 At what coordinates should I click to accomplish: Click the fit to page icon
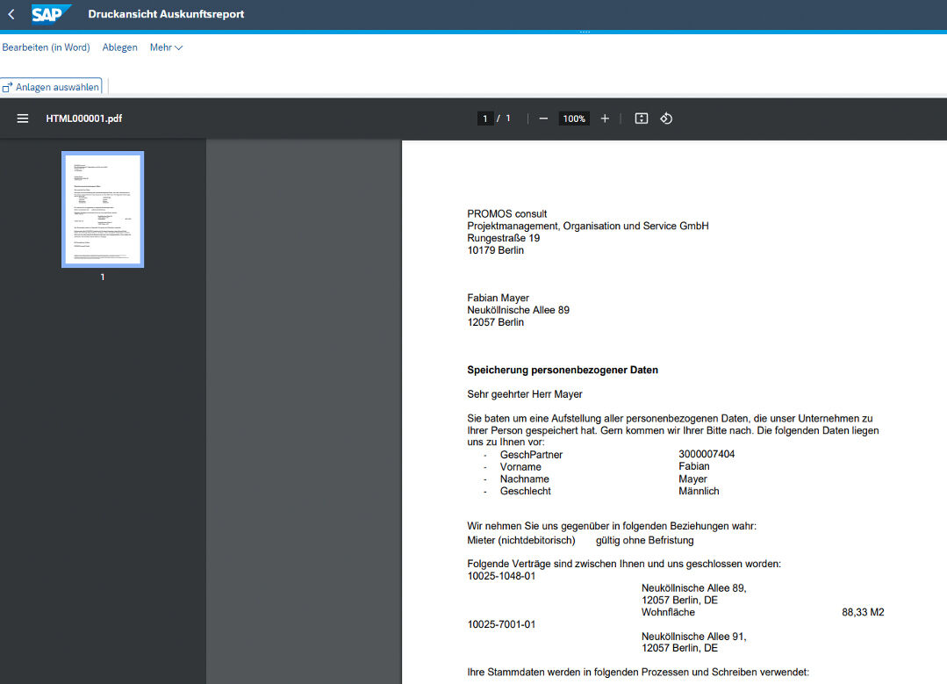(642, 119)
